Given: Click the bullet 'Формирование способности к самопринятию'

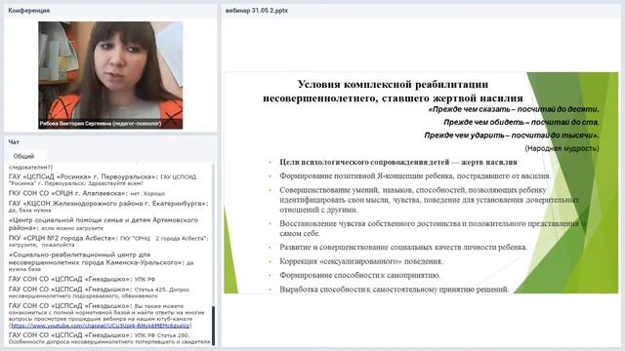Looking at the screenshot, I should click(360, 275).
